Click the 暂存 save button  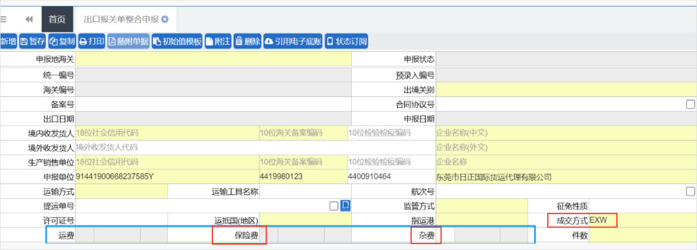point(32,42)
